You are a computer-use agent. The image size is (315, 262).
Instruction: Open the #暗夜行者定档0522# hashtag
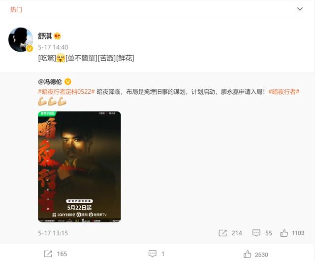pos(66,92)
